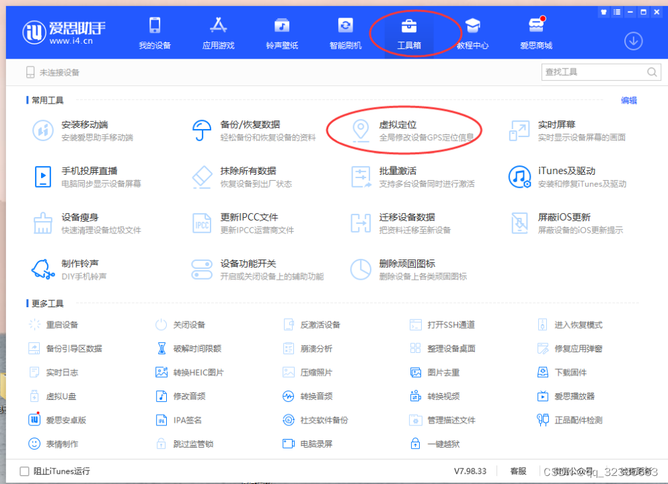Open 修改音频 icon

[x=161, y=397]
